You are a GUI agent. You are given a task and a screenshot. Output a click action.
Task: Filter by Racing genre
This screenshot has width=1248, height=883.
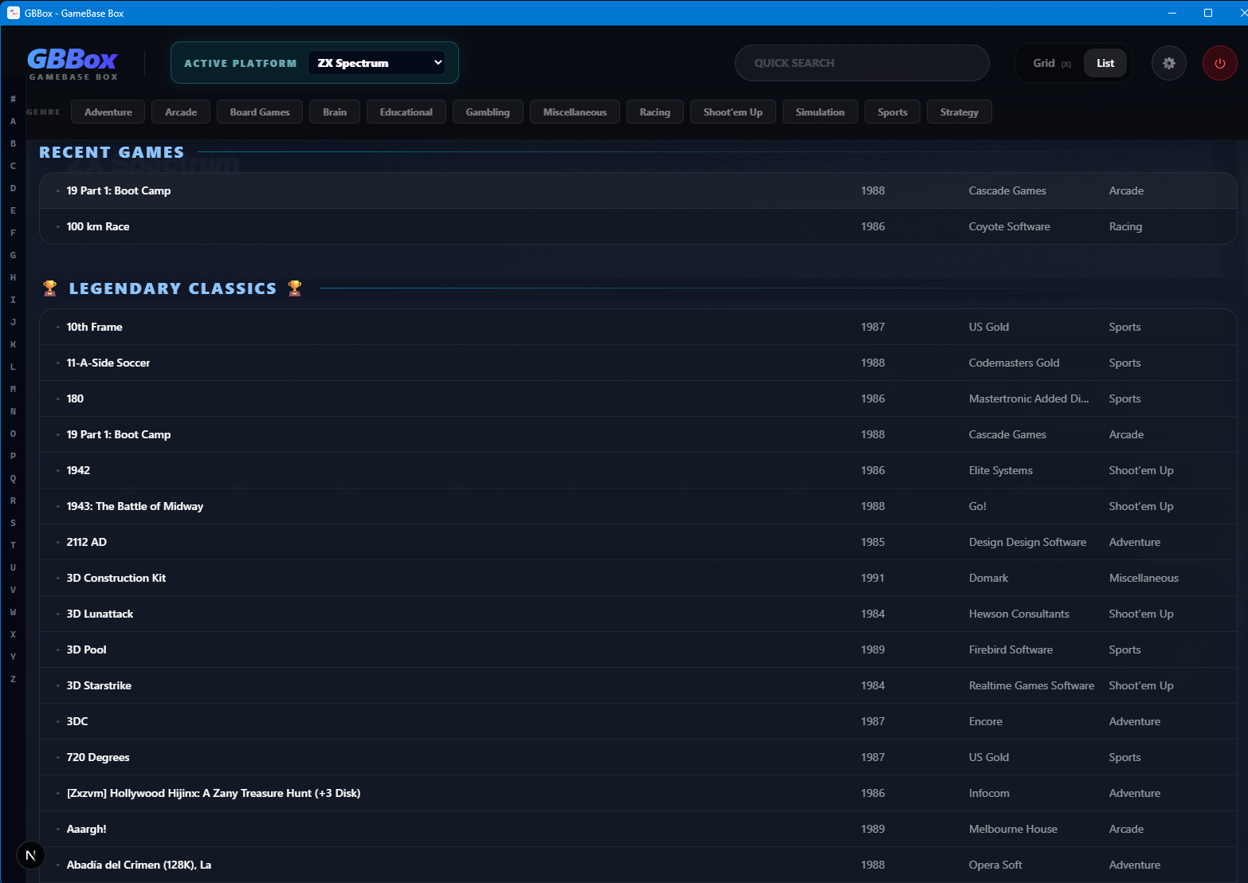coord(655,112)
